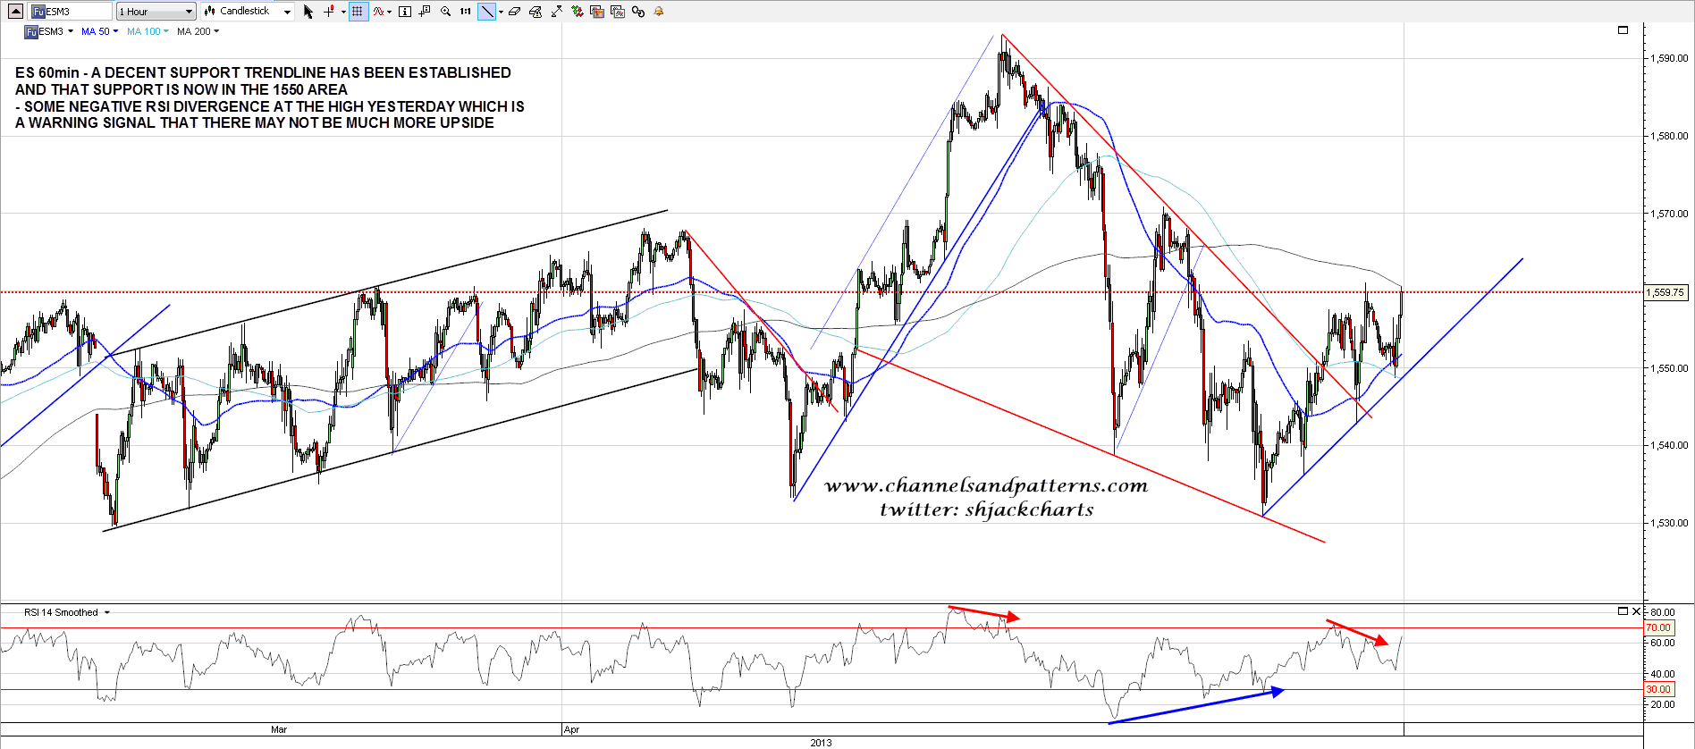
Task: Expand the MA 50 indicator menu
Action: (x=99, y=31)
